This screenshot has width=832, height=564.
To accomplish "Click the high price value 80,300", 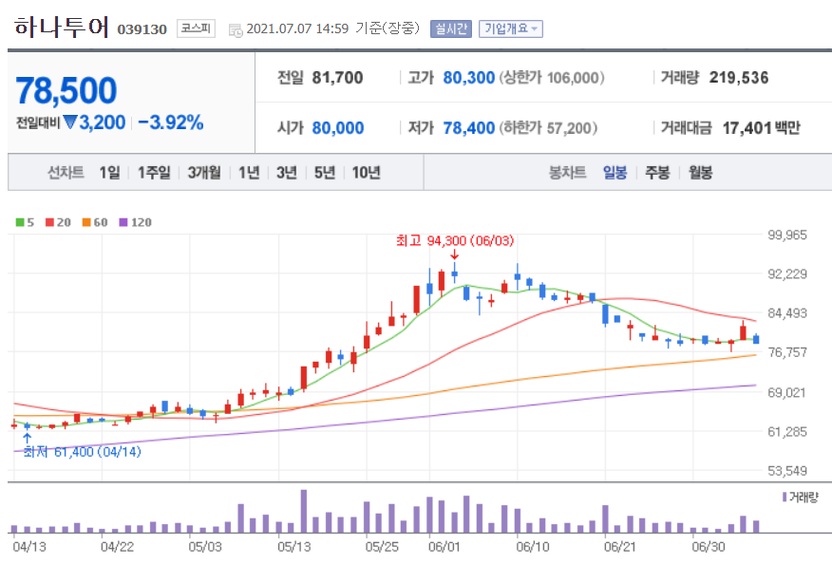I will click(x=469, y=78).
